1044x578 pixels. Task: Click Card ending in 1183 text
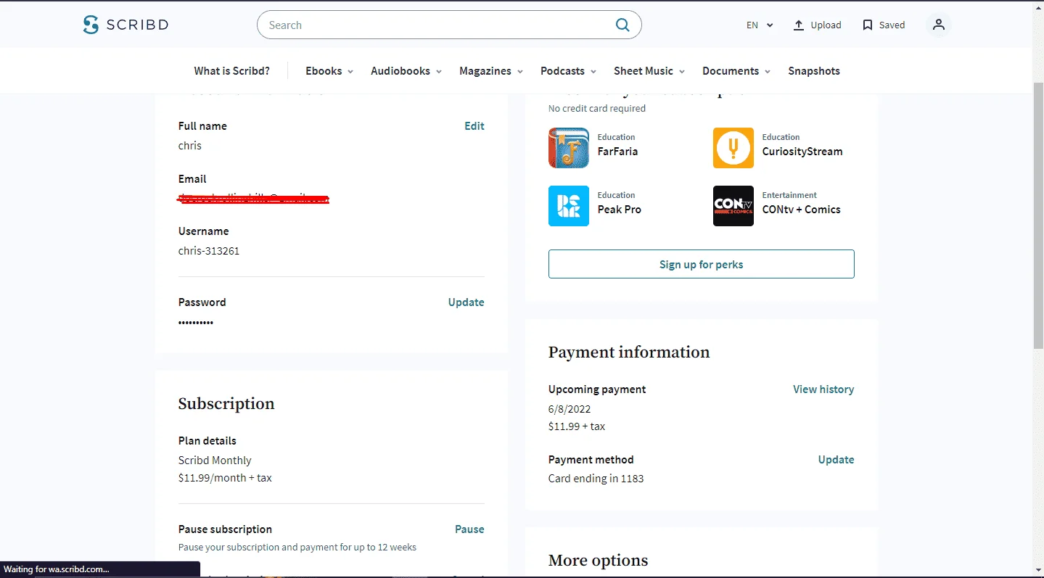pyautogui.click(x=596, y=479)
